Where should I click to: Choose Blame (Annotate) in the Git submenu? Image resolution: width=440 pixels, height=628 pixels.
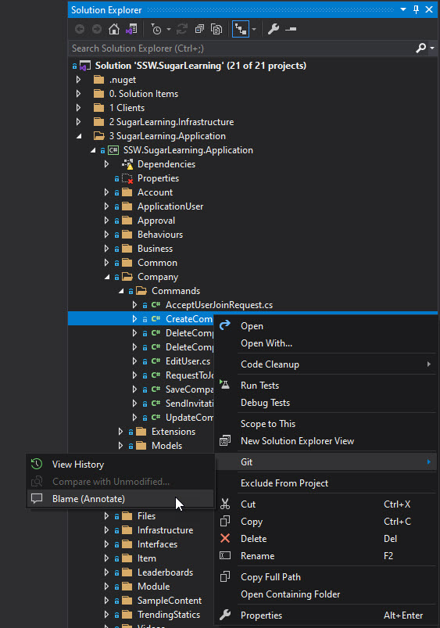point(120,499)
